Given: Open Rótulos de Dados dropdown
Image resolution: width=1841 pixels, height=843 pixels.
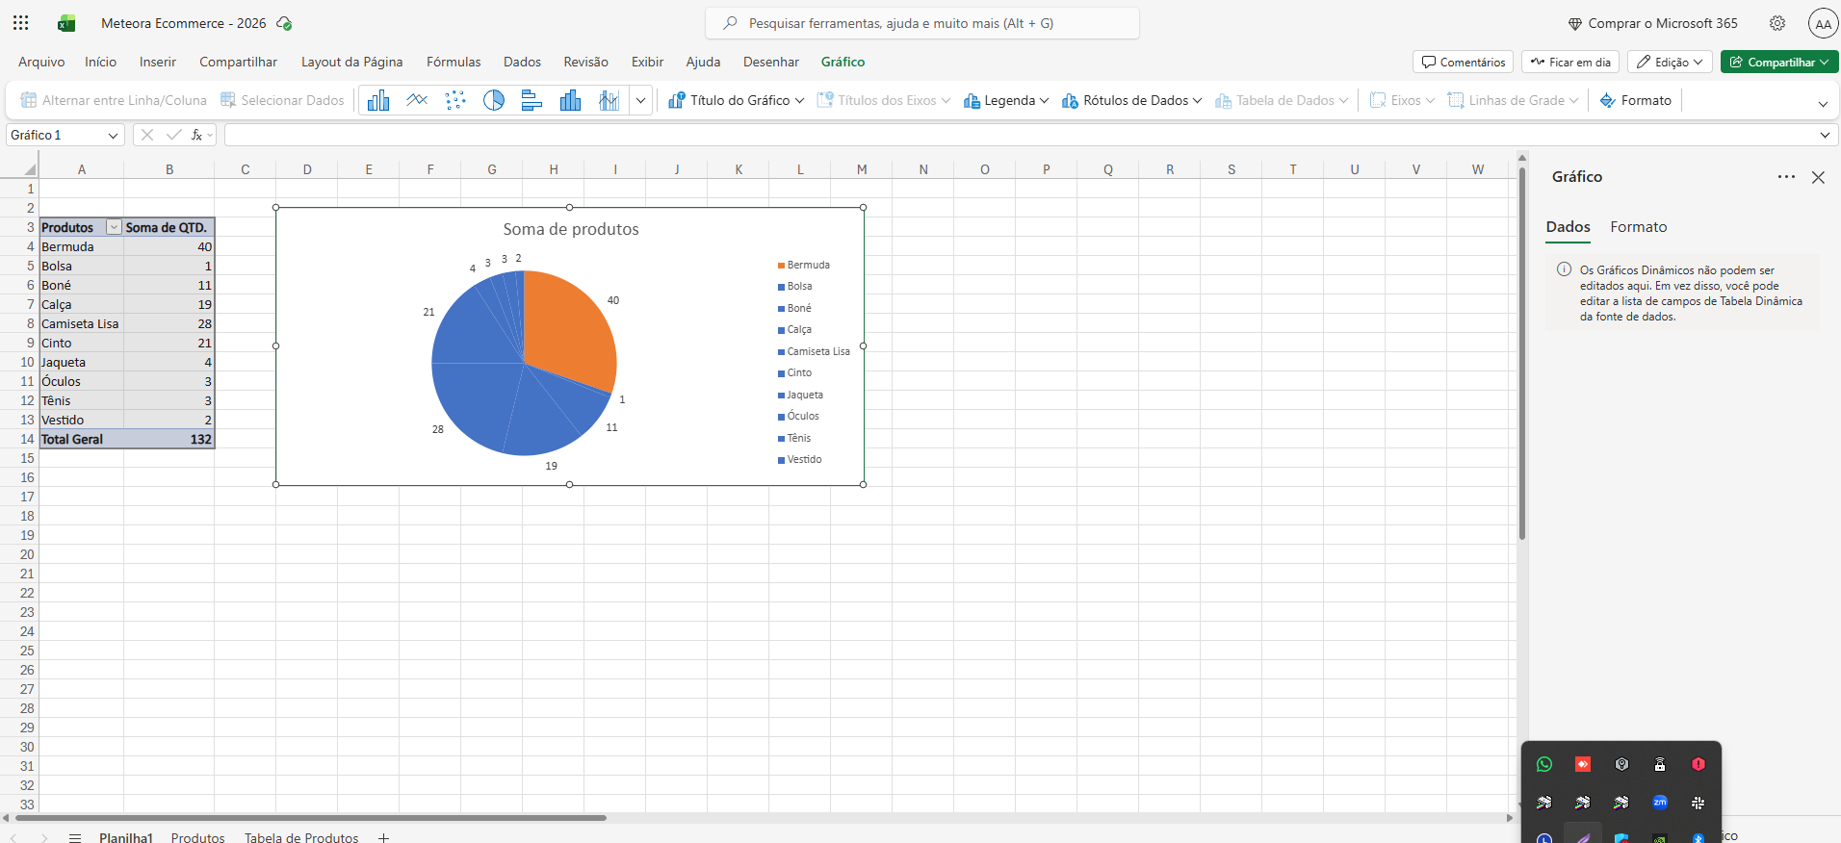Looking at the screenshot, I should point(1132,100).
